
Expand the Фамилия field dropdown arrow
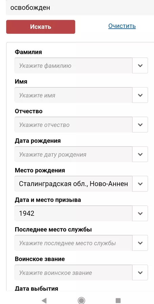pos(140,66)
